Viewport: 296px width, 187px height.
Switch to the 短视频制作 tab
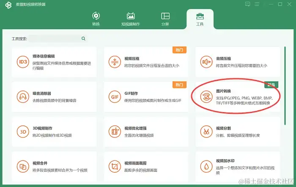point(131,19)
